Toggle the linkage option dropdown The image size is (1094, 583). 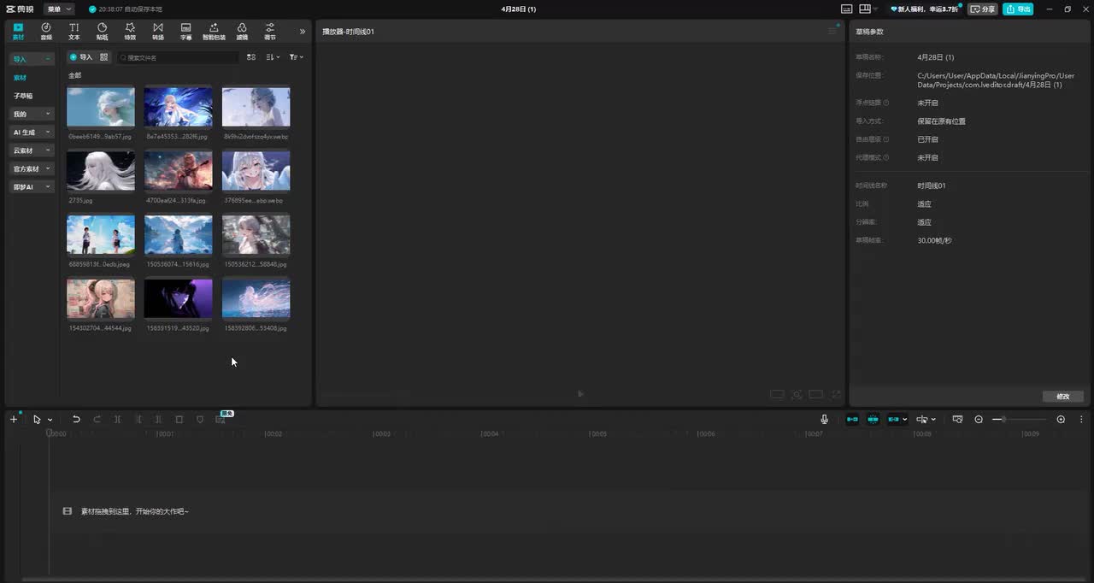point(897,419)
